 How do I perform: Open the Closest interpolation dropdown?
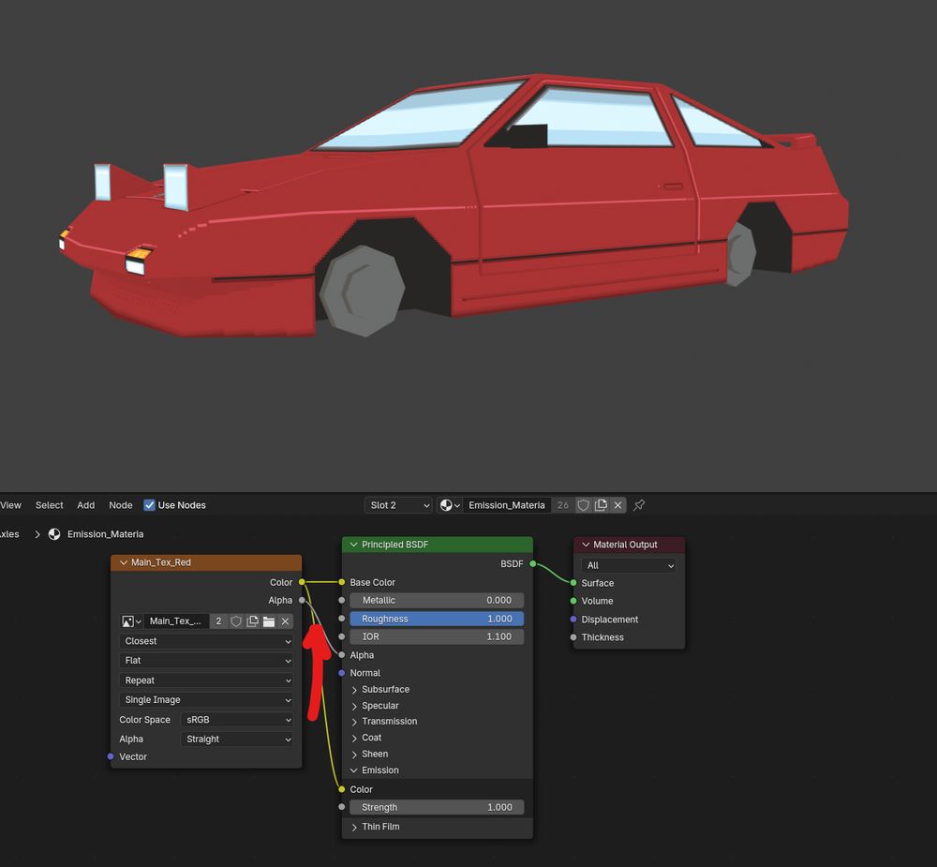206,641
